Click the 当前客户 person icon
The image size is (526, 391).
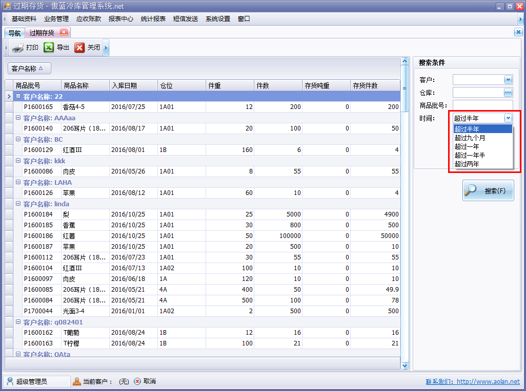coord(76,381)
